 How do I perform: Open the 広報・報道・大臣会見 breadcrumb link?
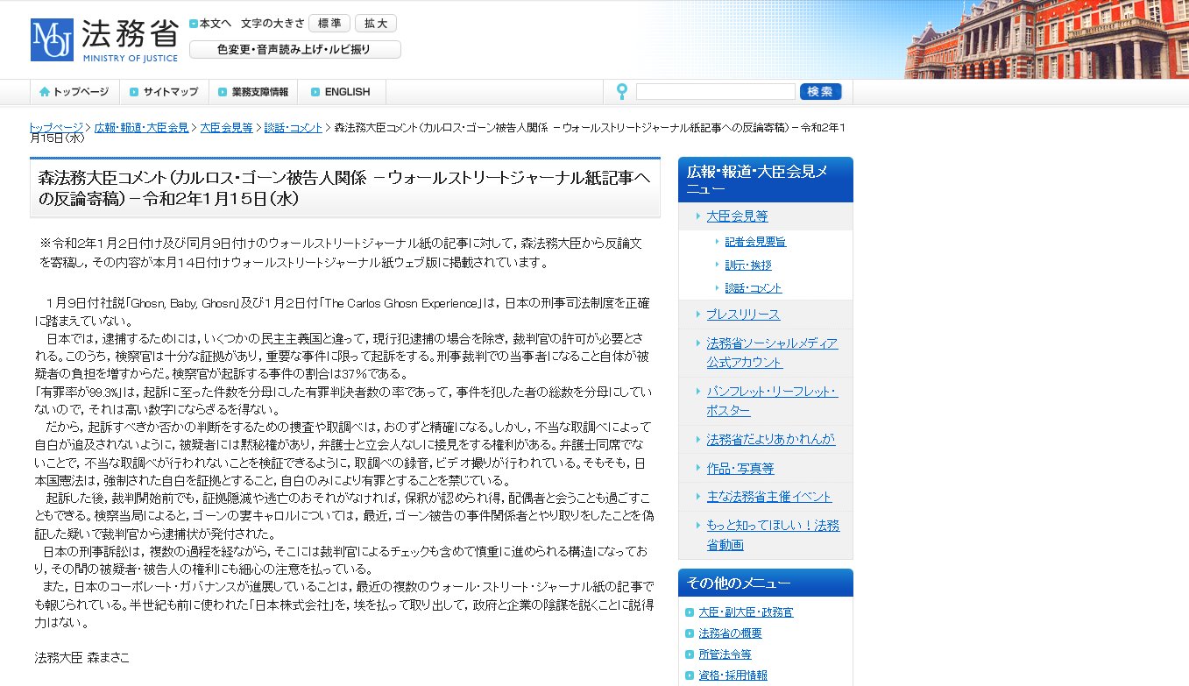point(142,127)
